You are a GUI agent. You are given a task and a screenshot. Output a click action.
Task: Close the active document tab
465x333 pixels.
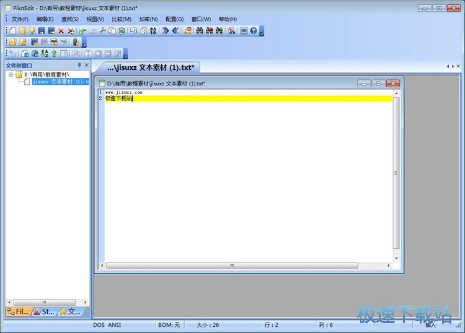click(458, 66)
